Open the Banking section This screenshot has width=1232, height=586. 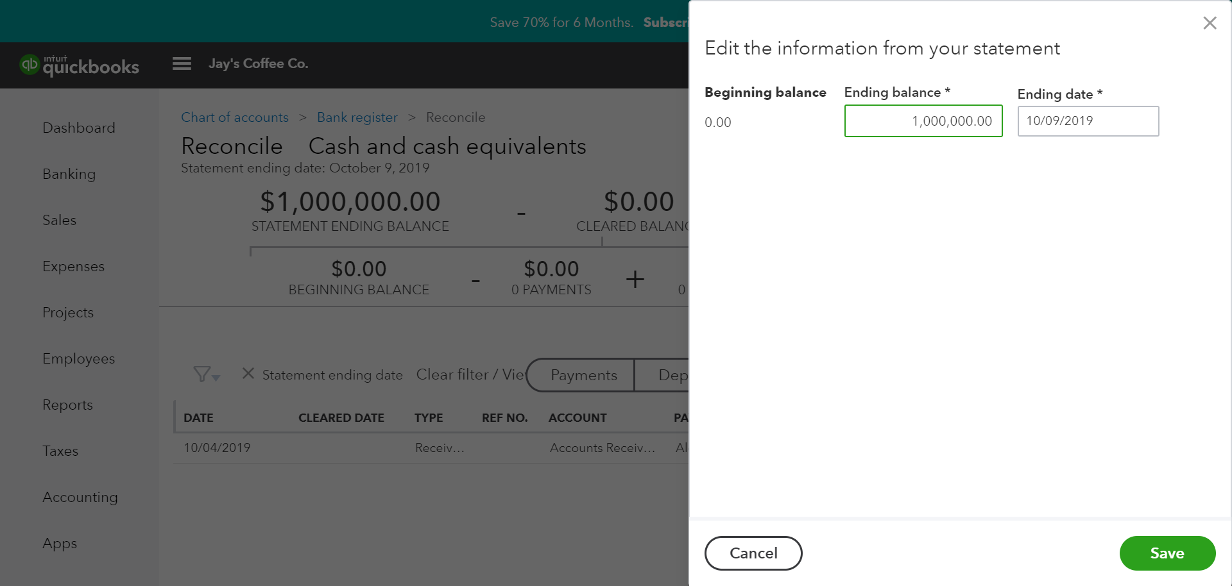69,174
